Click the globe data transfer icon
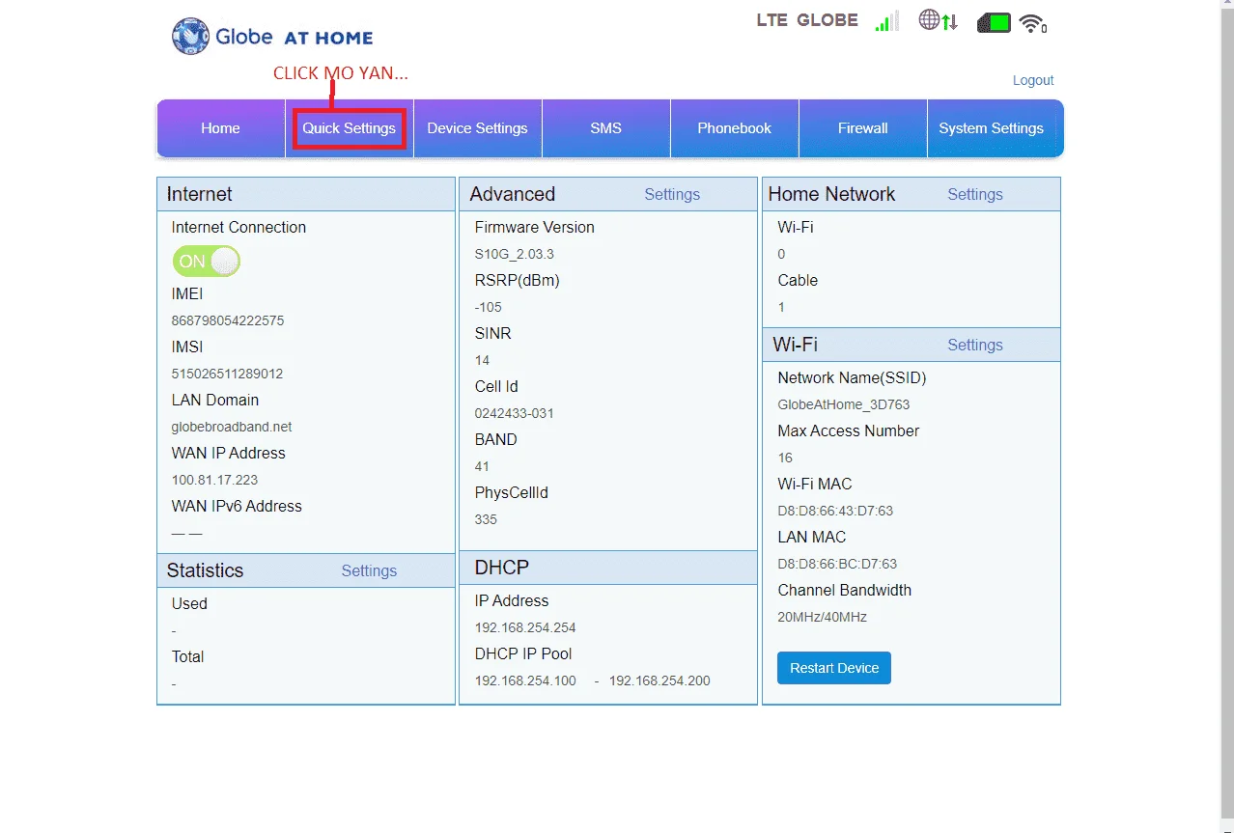1234x833 pixels. (x=939, y=20)
